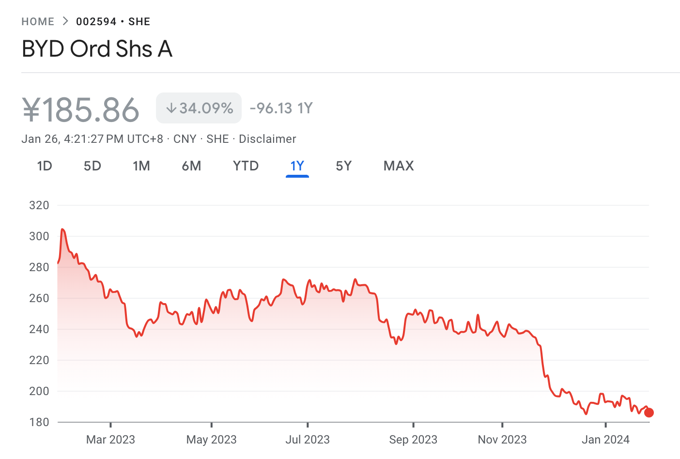Image resolution: width=680 pixels, height=459 pixels.
Task: Click the breadcrumb chevron arrow icon
Action: click(65, 21)
